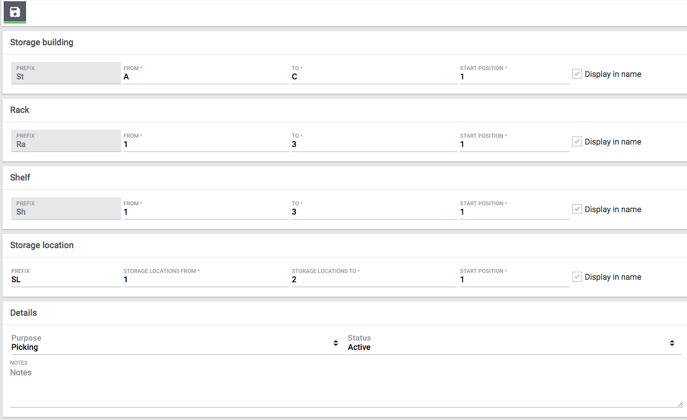Open the Status dropdown showing Active
687x420 pixels.
pos(512,347)
